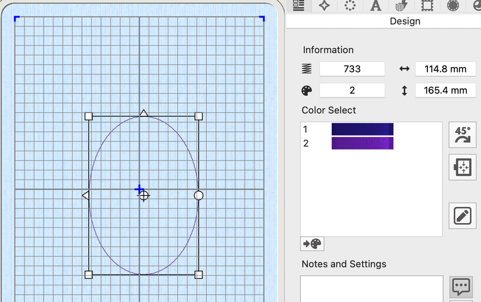Click stitch count field showing 733
Viewport: 481px width, 302px height.
[352, 69]
